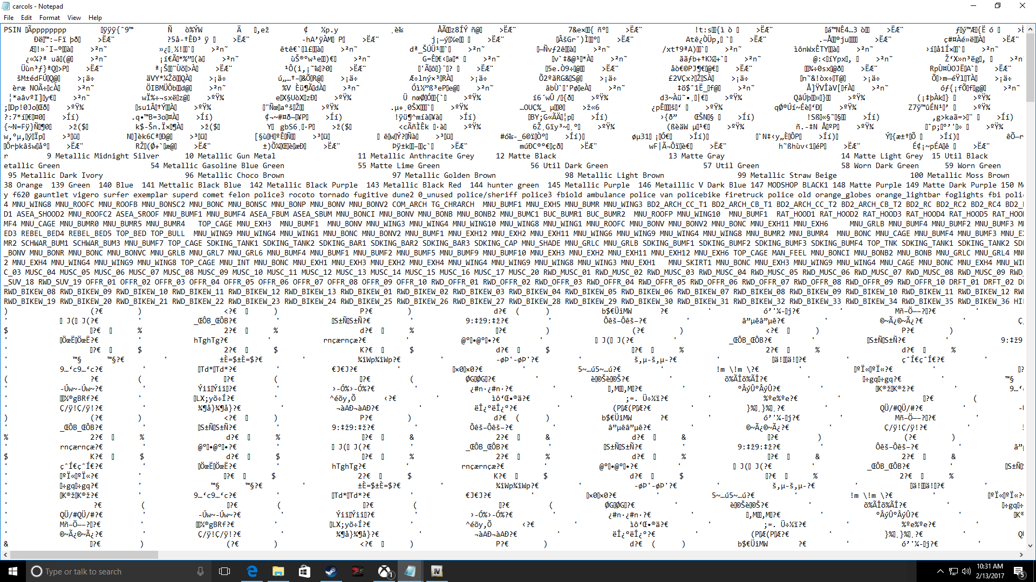Image resolution: width=1036 pixels, height=582 pixels.
Task: Expand hidden system tray icons
Action: [x=940, y=571]
